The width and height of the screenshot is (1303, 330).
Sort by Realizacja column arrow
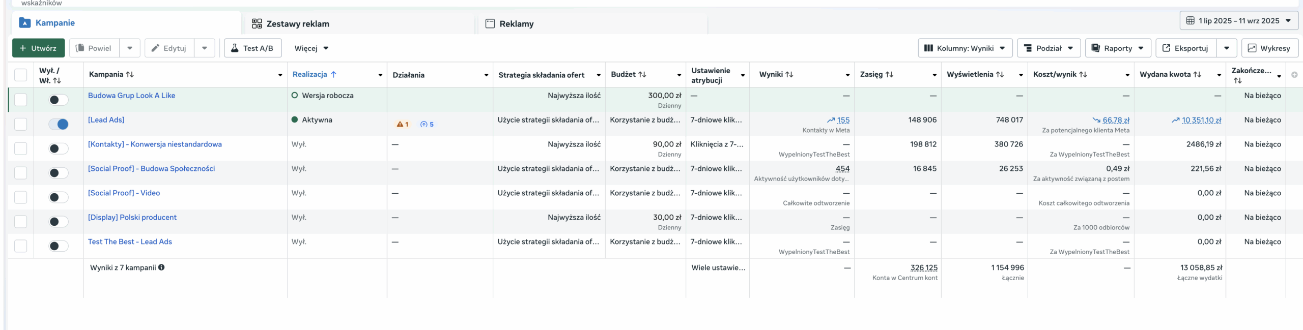[333, 74]
